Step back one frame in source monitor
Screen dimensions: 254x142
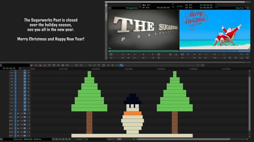click(x=123, y=55)
